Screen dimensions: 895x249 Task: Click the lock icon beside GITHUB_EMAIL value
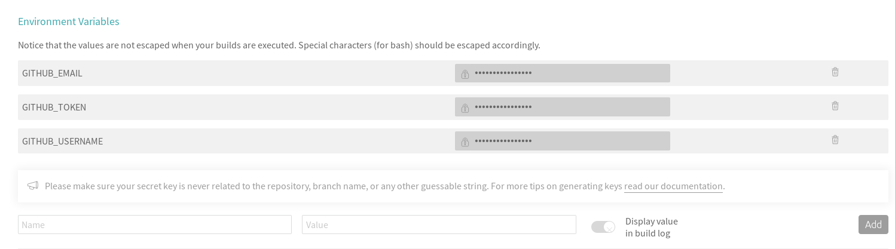(x=465, y=74)
